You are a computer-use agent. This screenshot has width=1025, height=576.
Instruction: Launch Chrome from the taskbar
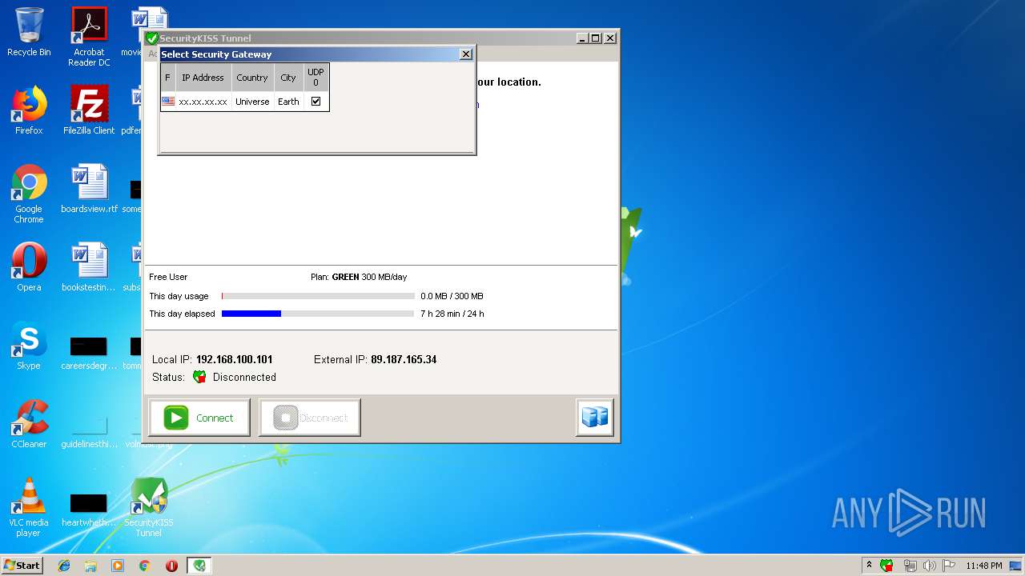click(144, 566)
